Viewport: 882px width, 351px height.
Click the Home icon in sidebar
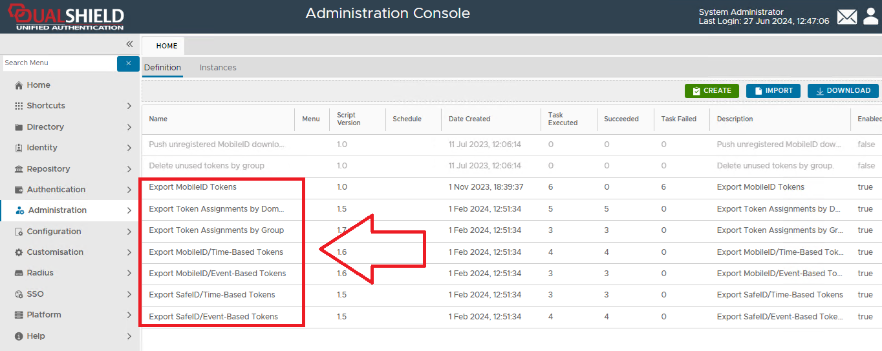point(19,85)
